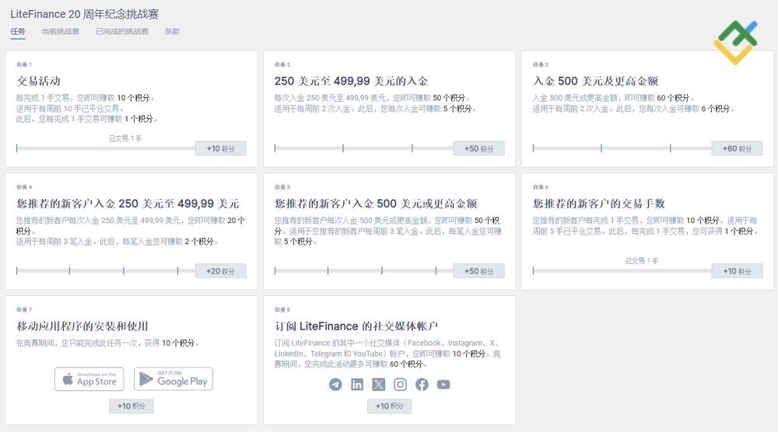
Task: Click title 您推荐的新客户入金 250 美元至 499,99 美元
Action: click(x=128, y=204)
